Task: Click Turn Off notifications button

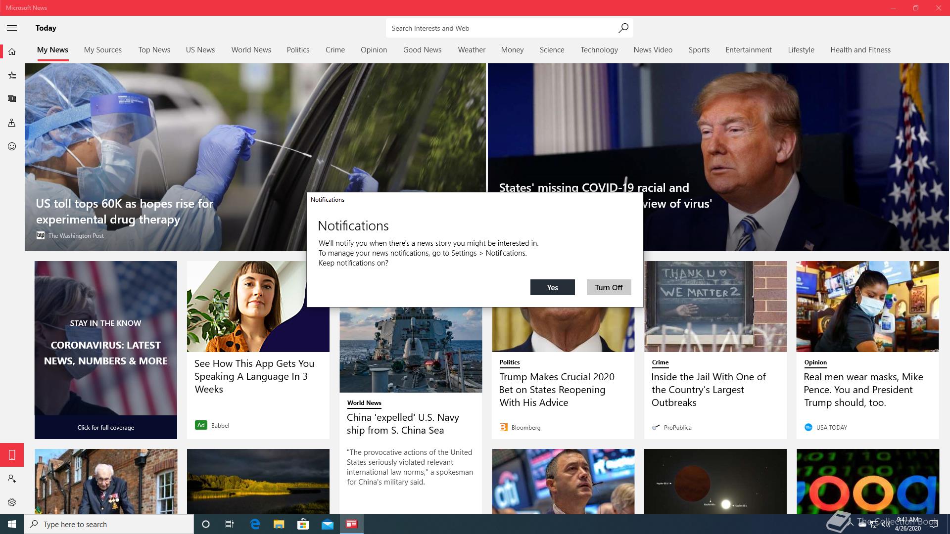Action: [x=609, y=287]
